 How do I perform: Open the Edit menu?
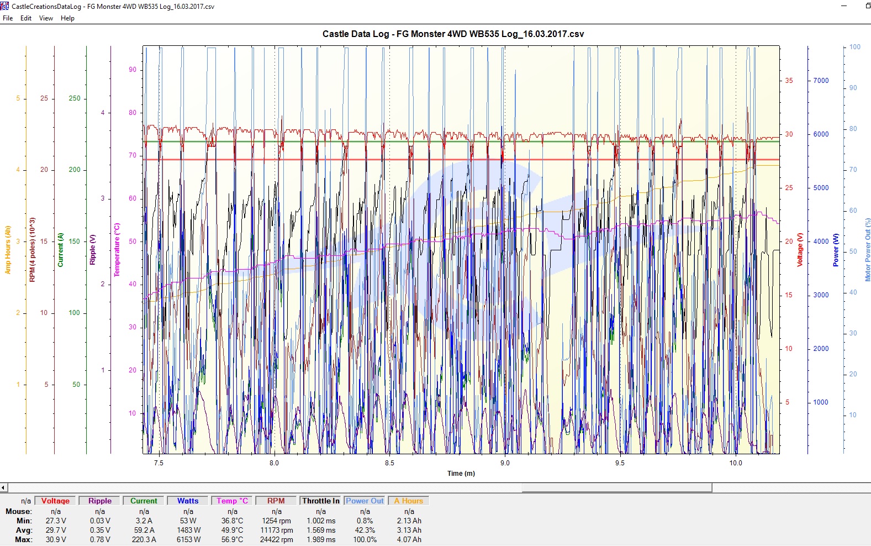click(x=26, y=18)
